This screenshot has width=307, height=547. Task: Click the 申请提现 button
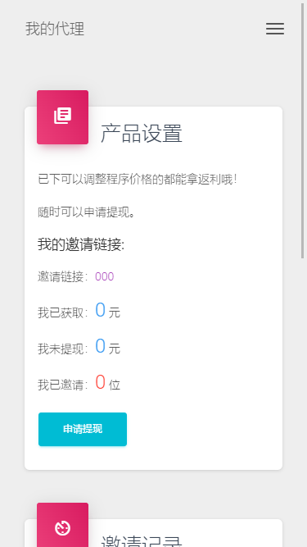[83, 429]
